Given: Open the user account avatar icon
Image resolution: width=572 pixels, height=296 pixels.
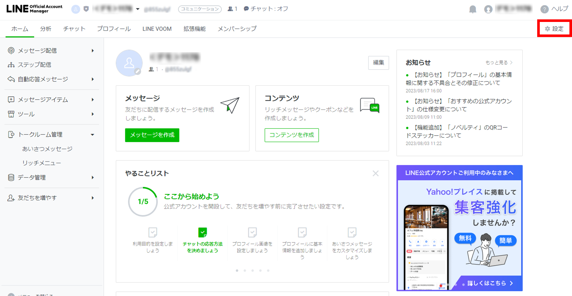Looking at the screenshot, I should click(488, 9).
